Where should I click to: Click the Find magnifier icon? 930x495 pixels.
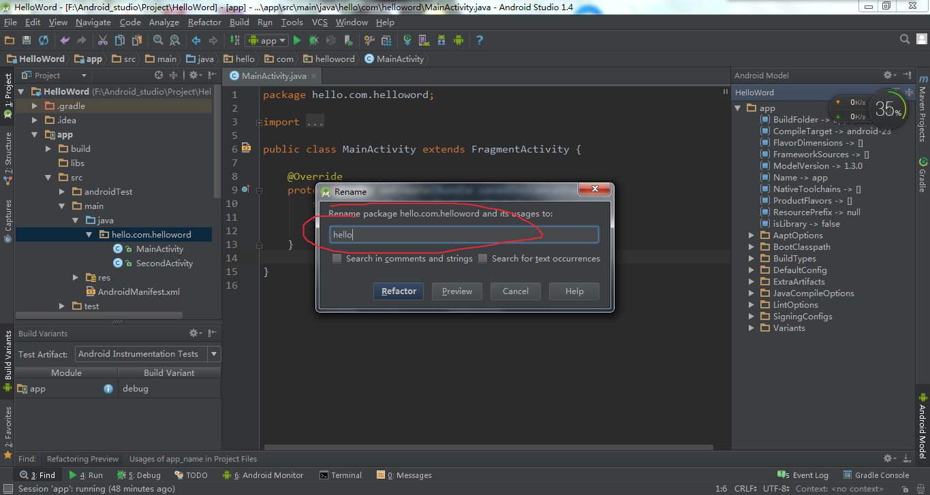coord(158,41)
